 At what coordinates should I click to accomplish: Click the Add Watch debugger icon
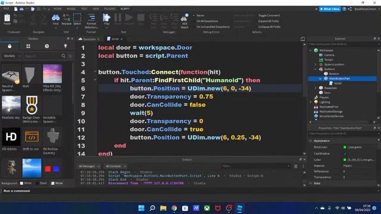pyautogui.click(x=185, y=18)
